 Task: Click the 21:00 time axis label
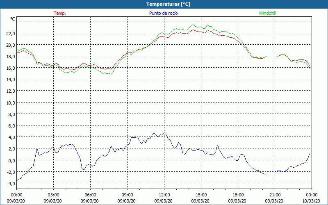275,195
